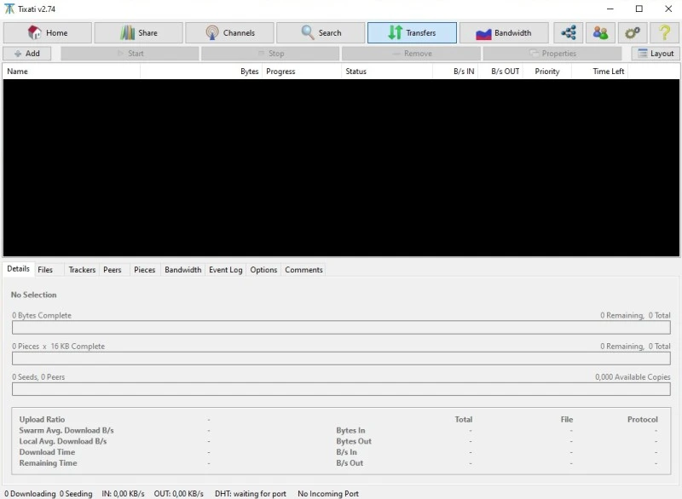Switch to the Trackers tab
Image resolution: width=682 pixels, height=499 pixels.
82,270
